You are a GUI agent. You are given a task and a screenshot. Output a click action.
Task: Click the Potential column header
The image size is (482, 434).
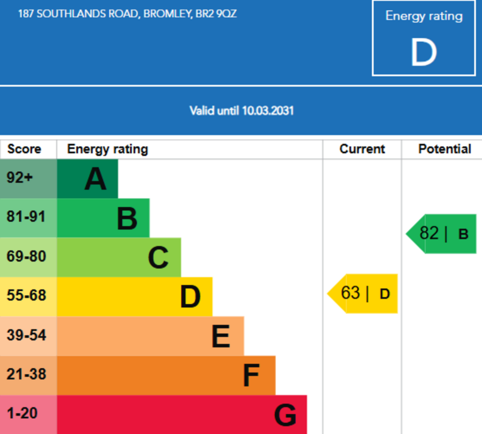pyautogui.click(x=444, y=149)
